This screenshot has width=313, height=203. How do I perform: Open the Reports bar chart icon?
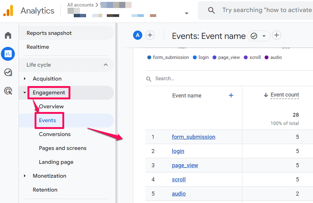[8, 54]
